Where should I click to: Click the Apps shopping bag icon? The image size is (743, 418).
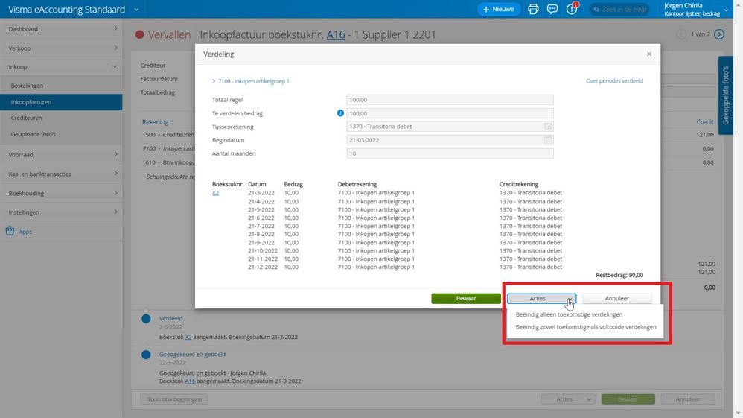[x=10, y=231]
